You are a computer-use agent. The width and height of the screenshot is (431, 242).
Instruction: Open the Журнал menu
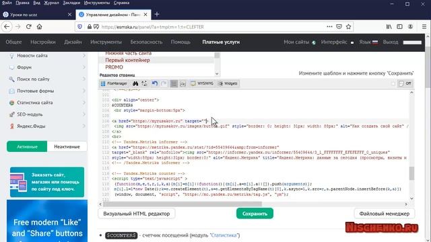pos(51,3)
